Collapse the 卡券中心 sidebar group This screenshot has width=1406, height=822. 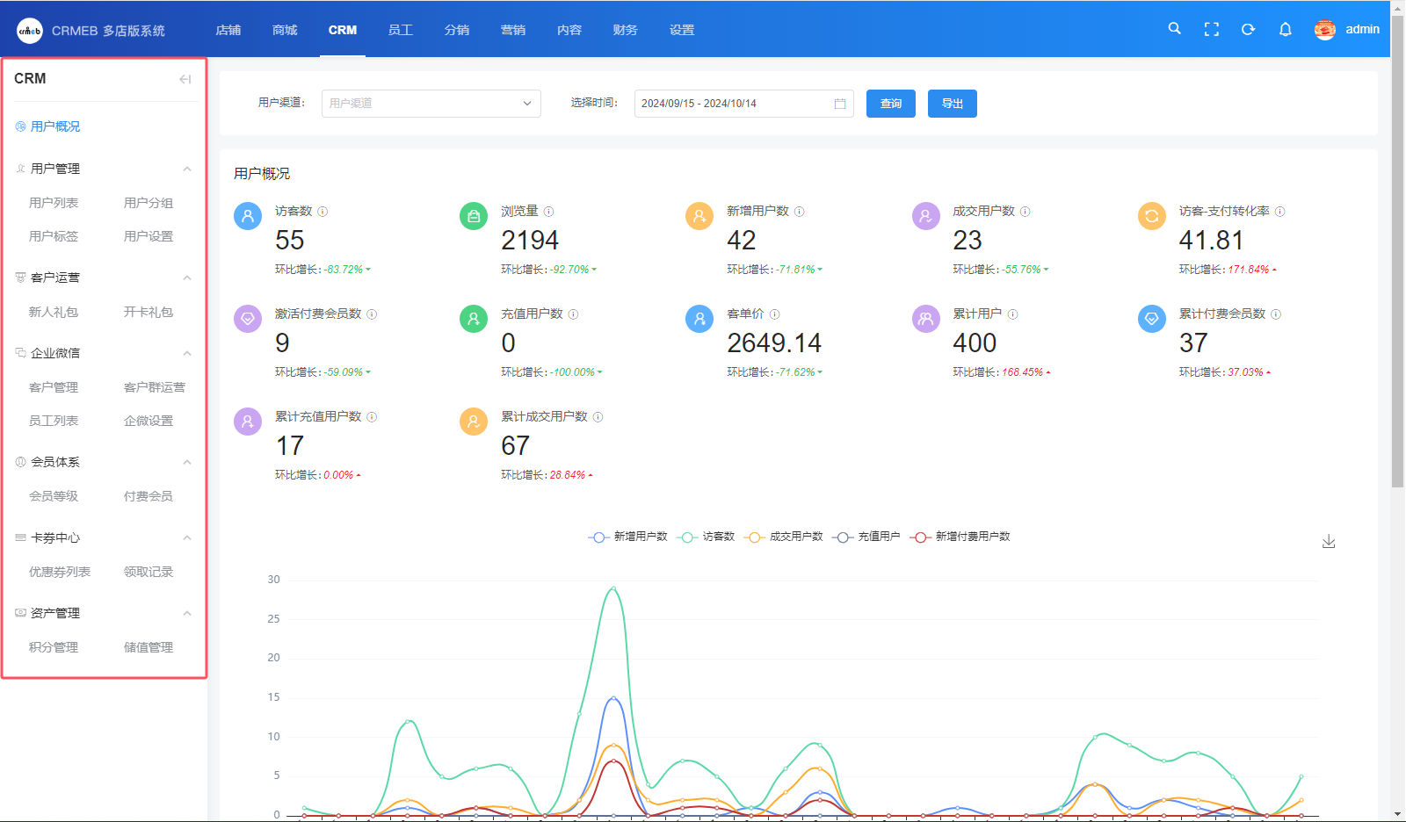tap(186, 537)
